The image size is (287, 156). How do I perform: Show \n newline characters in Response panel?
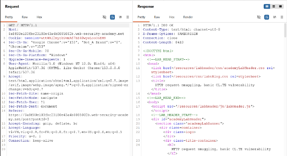tap(274, 17)
